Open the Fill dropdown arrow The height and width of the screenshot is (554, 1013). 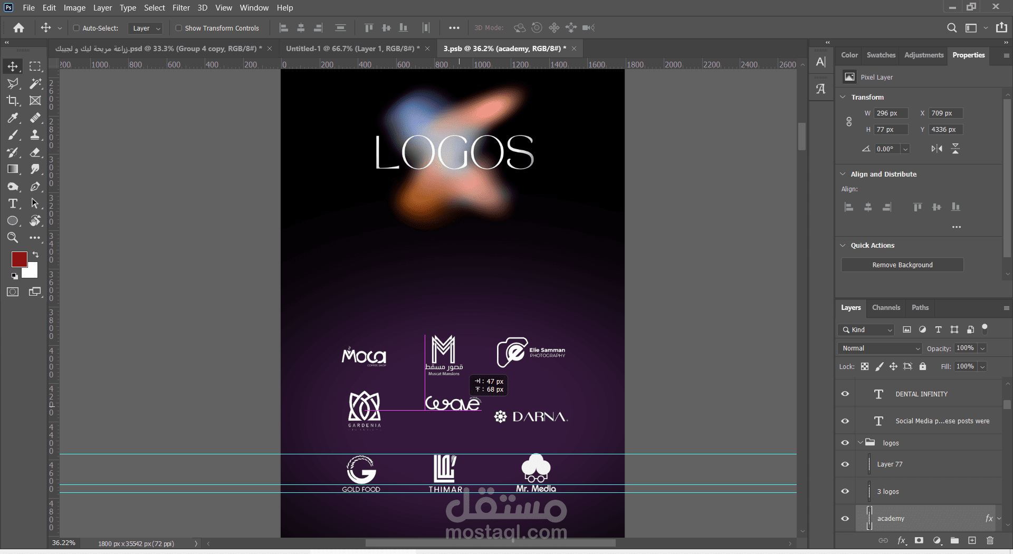(982, 366)
